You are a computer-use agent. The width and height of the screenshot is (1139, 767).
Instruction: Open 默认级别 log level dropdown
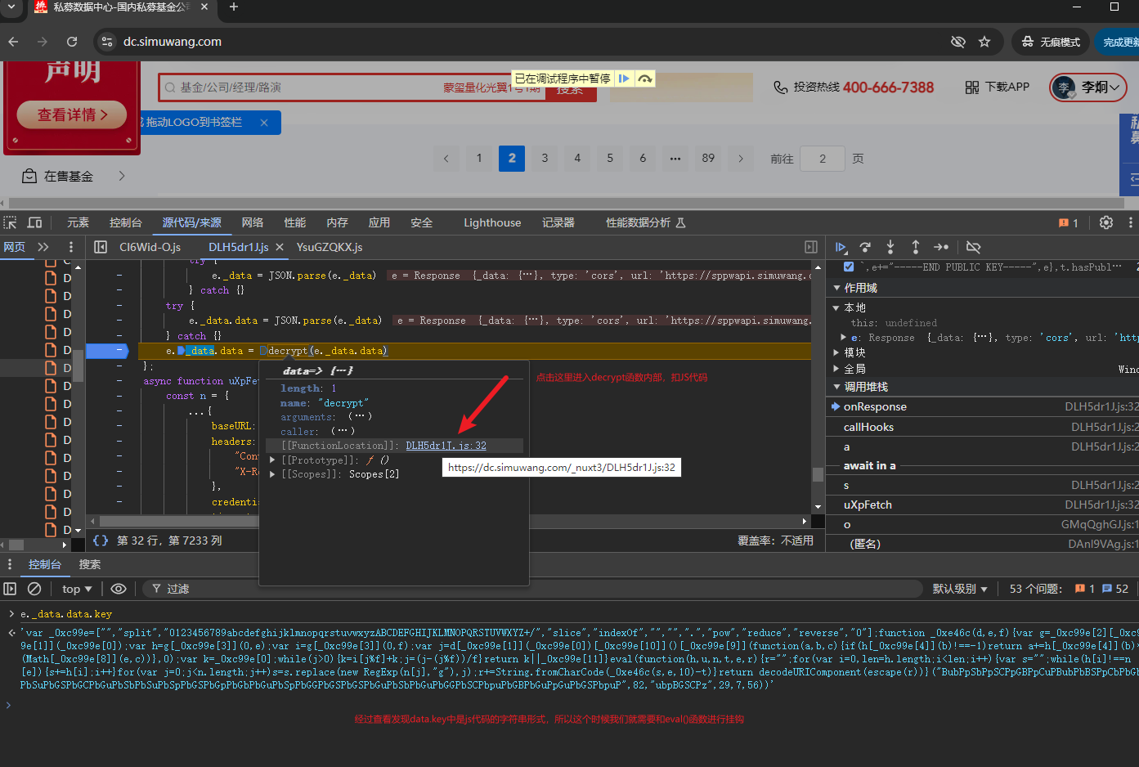(960, 589)
